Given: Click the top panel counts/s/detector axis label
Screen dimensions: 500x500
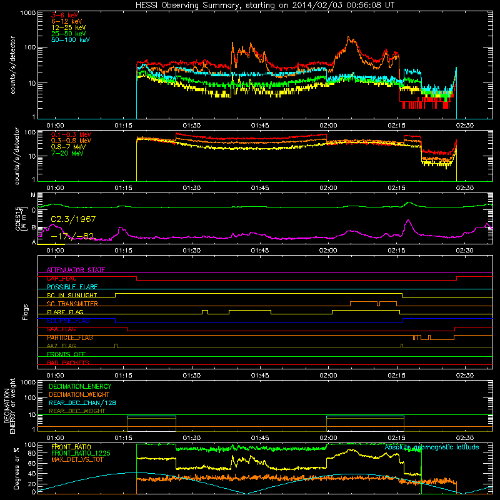Looking at the screenshot, I should tap(12, 65).
